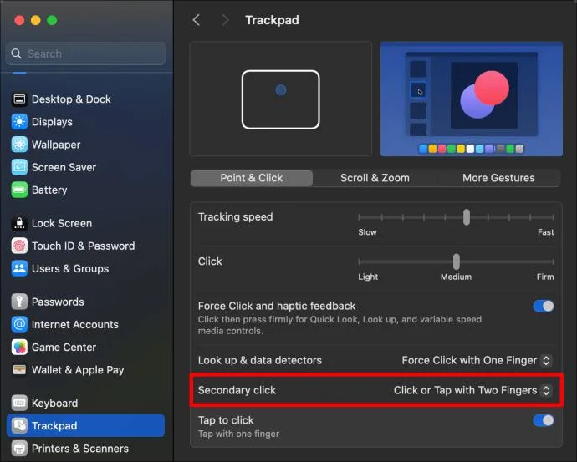Click the Trackpad icon in sidebar
Image resolution: width=577 pixels, height=462 pixels.
(19, 426)
